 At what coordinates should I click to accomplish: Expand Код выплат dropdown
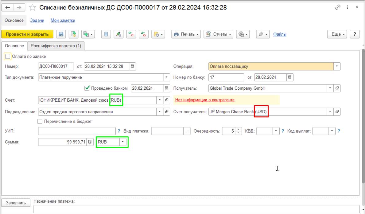pyautogui.click(x=332, y=131)
